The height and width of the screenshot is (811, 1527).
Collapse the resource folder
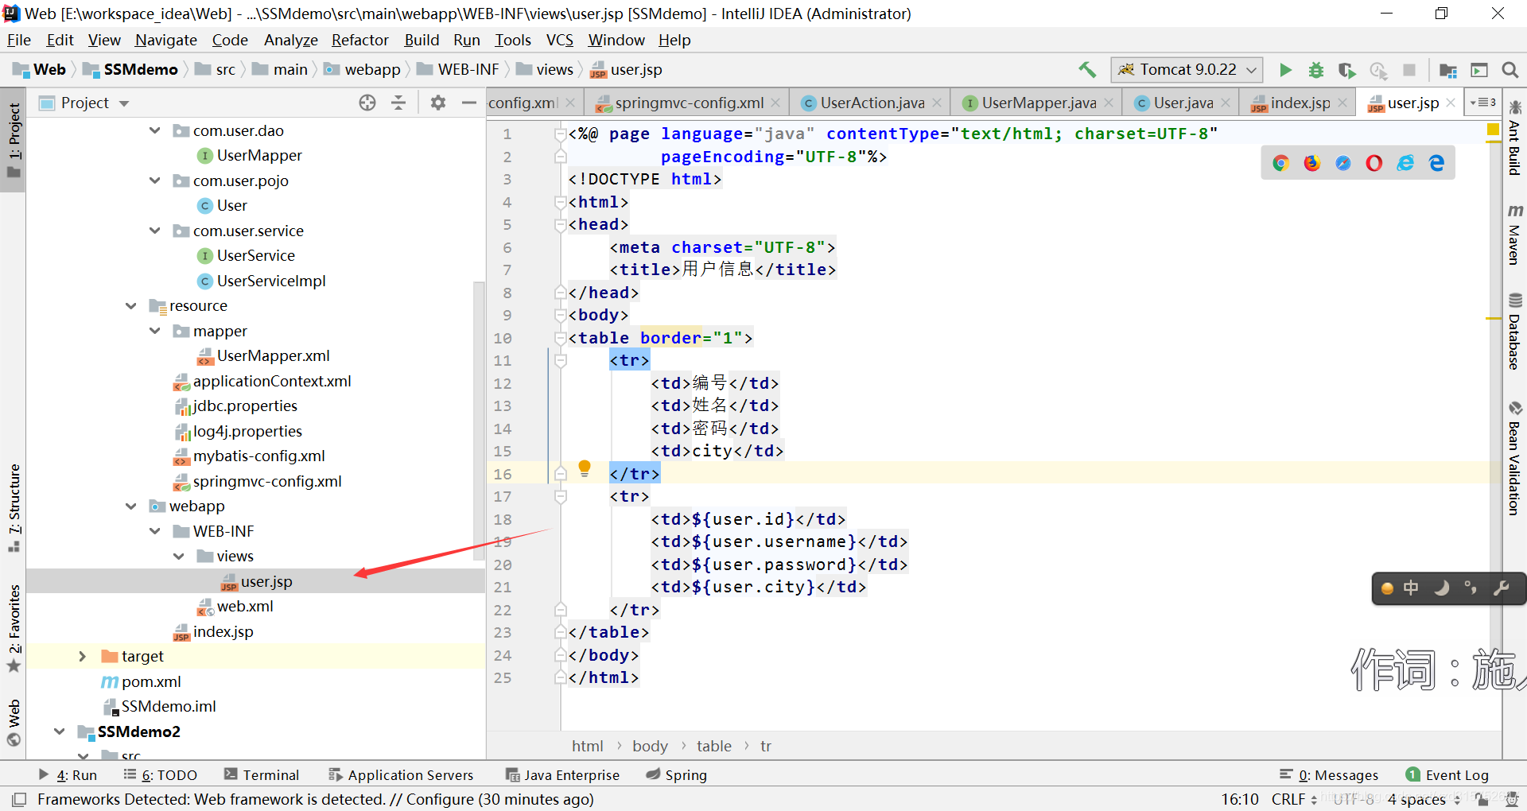coord(131,305)
